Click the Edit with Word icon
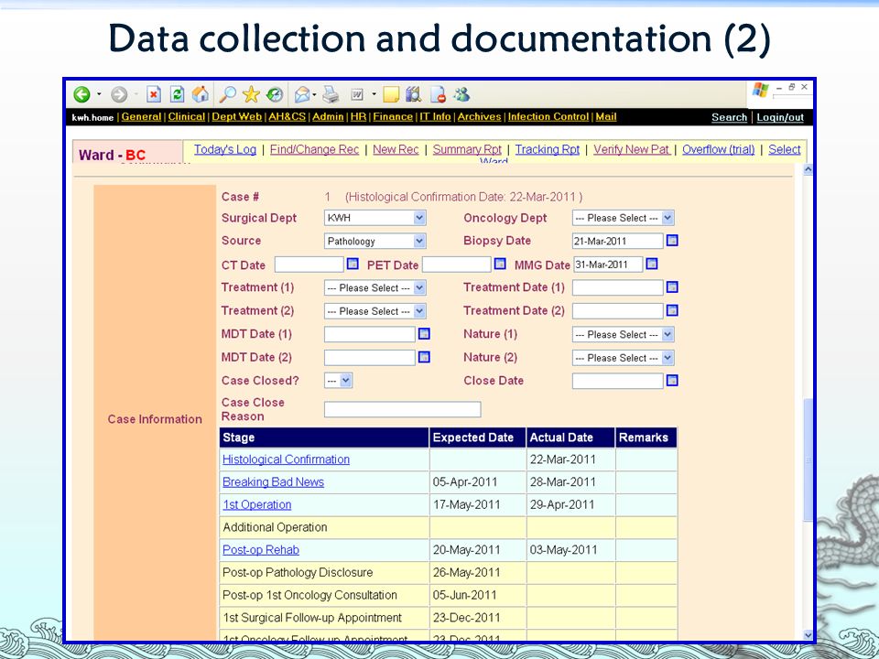This screenshot has width=879, height=659. tap(357, 94)
